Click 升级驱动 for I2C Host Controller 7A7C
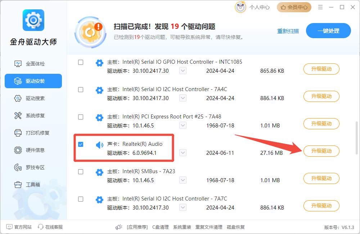 click(x=321, y=206)
